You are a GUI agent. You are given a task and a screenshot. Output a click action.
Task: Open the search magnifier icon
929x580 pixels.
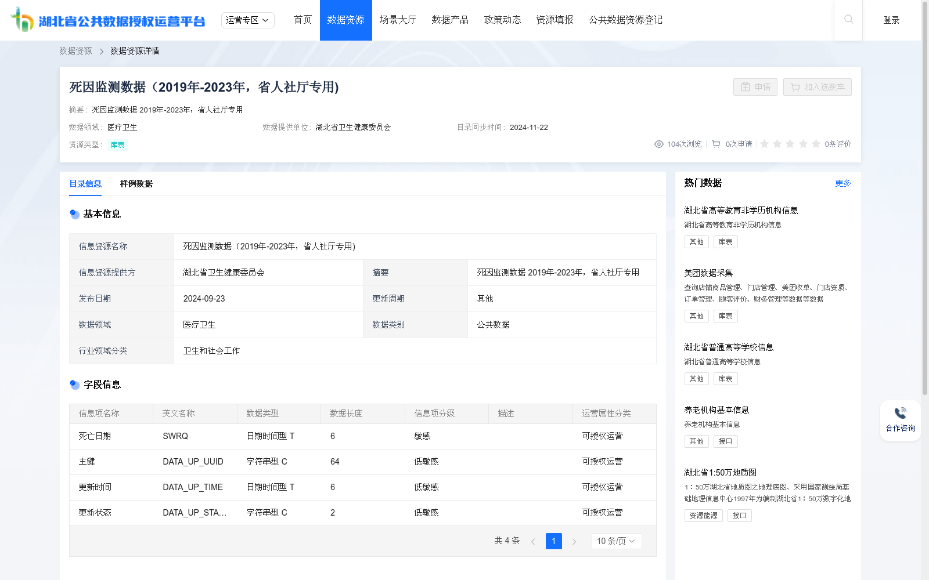click(848, 20)
